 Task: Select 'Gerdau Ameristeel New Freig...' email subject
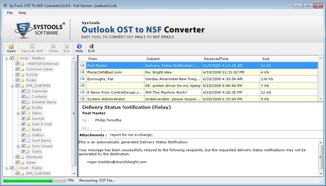click(x=173, y=79)
